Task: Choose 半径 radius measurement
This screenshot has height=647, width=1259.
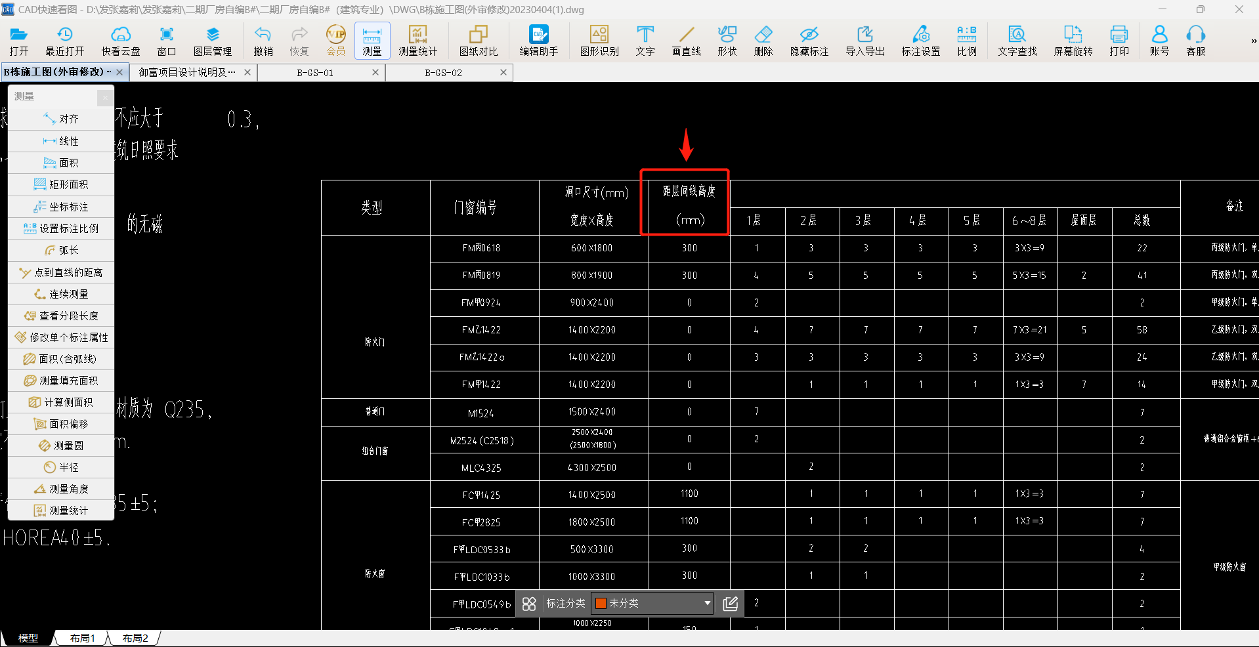Action: [x=61, y=467]
